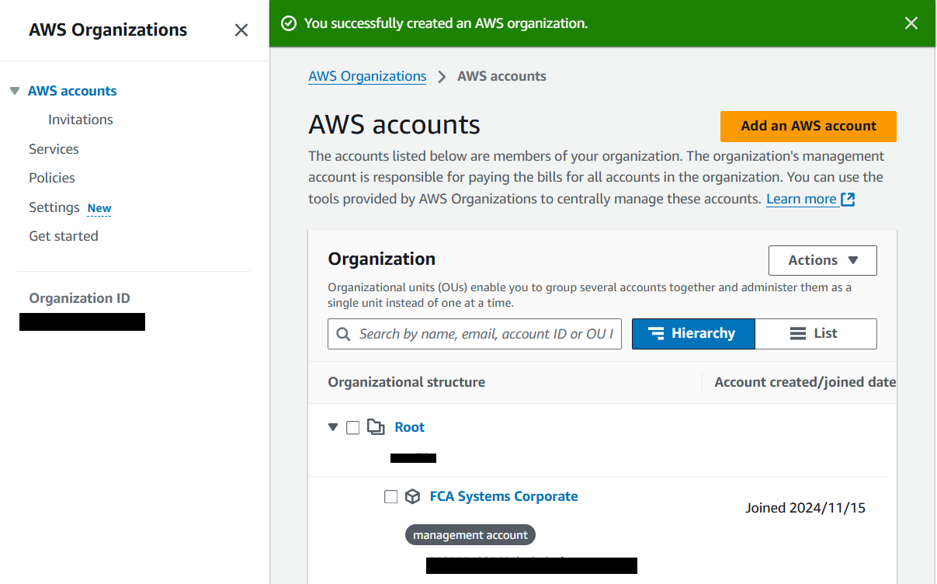Screen dimensions: 937x584
Task: Switch to Hierarchy view
Action: click(693, 334)
